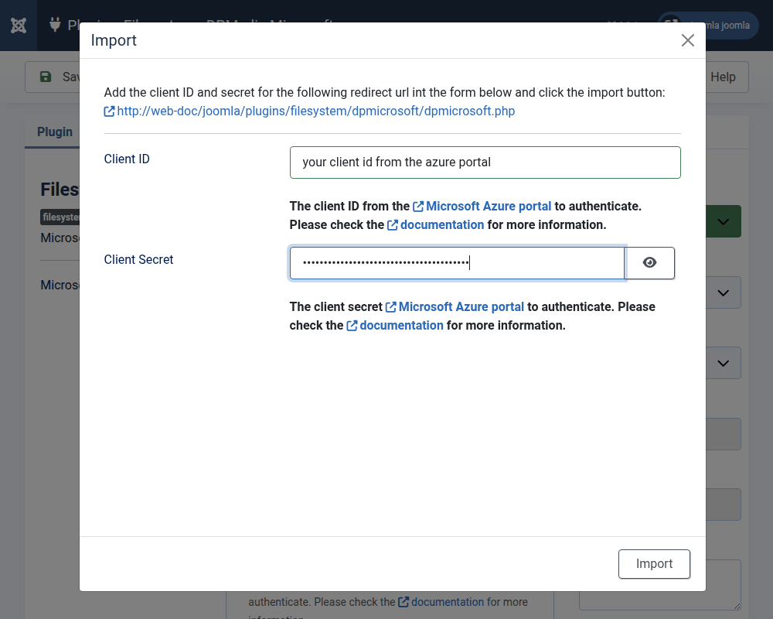
Task: Click the floppy disk Save icon
Action: pos(46,77)
